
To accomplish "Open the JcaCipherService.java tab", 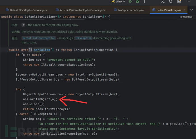I will [x=129, y=10].
